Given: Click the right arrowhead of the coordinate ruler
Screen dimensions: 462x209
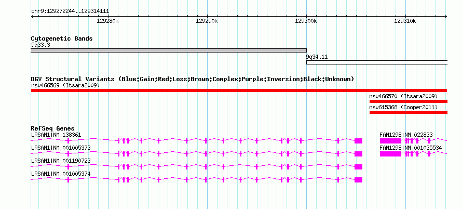Looking at the screenshot, I should click(x=446, y=16).
